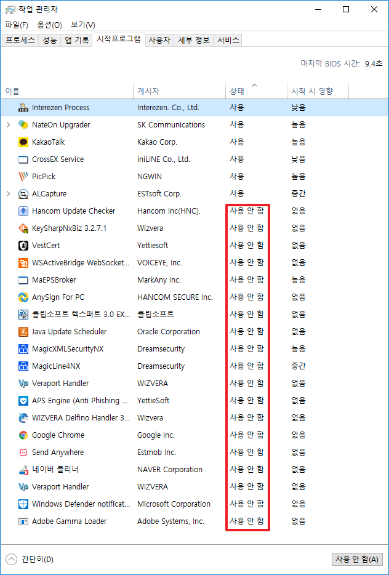The image size is (389, 575).
Task: Click publisher cell Adobe Systems, Inc.
Action: tap(171, 521)
